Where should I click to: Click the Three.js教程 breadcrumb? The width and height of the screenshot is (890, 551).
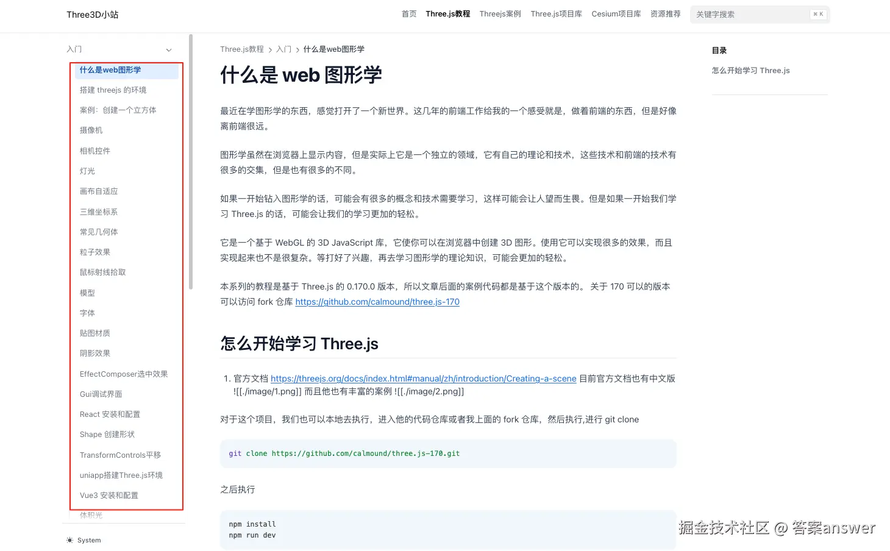pyautogui.click(x=242, y=49)
